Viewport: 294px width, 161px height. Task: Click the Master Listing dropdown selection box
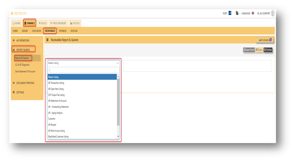pyautogui.click(x=83, y=63)
